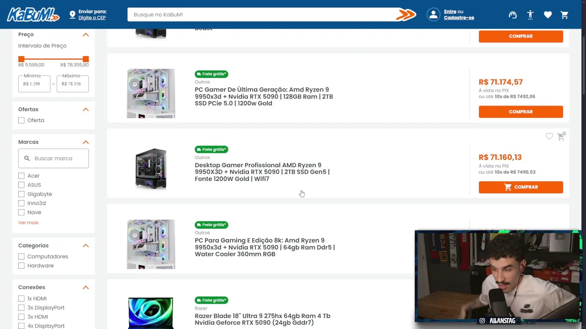This screenshot has width=586, height=329.
Task: Tick the Oferta checkbox
Action: click(21, 120)
